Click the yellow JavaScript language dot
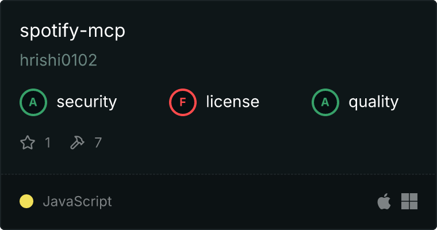The height and width of the screenshot is (230, 437). pyautogui.click(x=26, y=201)
